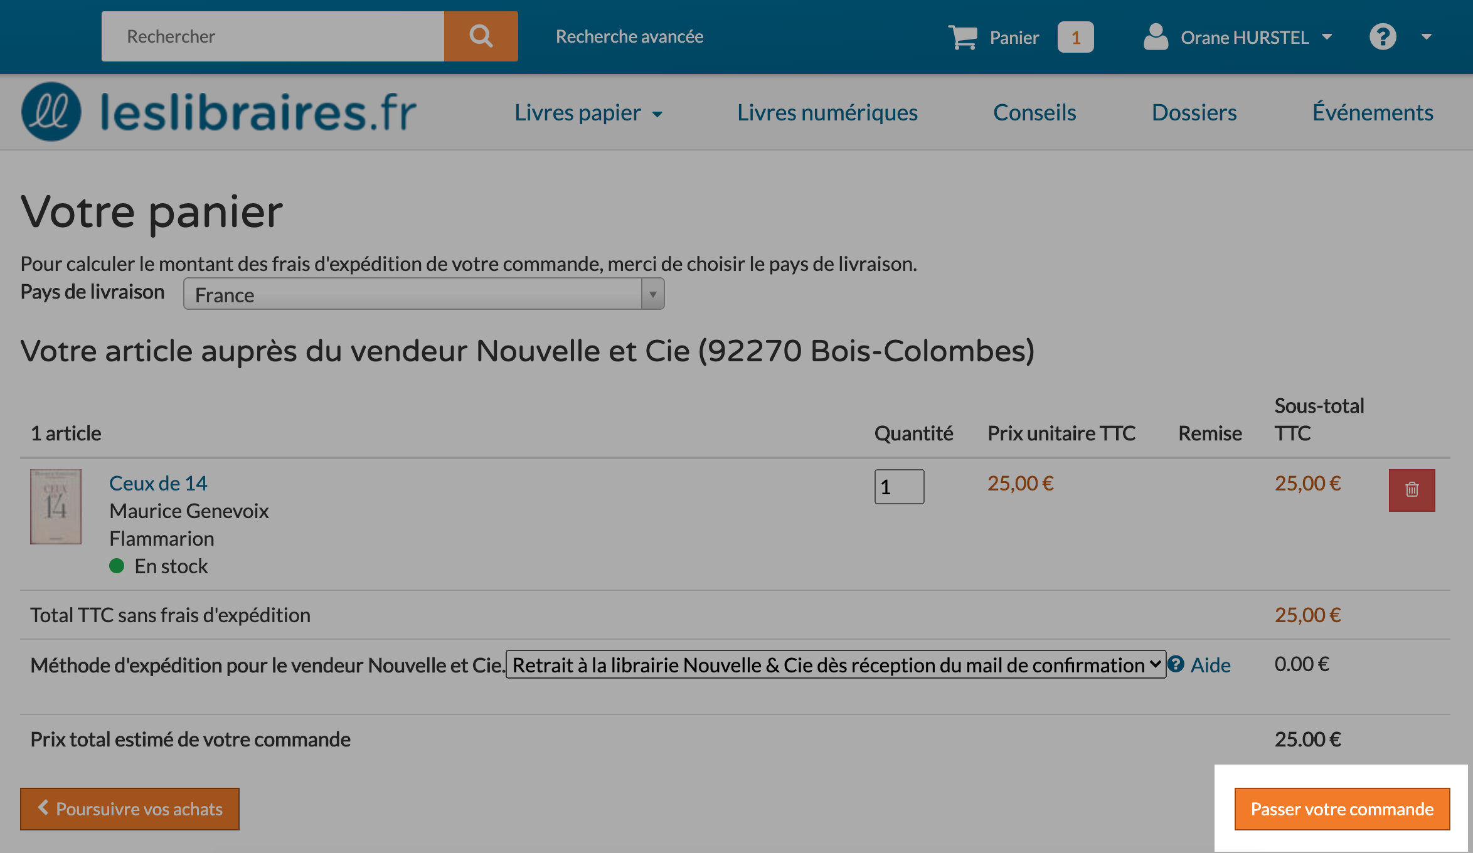This screenshot has width=1473, height=853.
Task: Click the orange search magnifier button
Action: pos(481,36)
